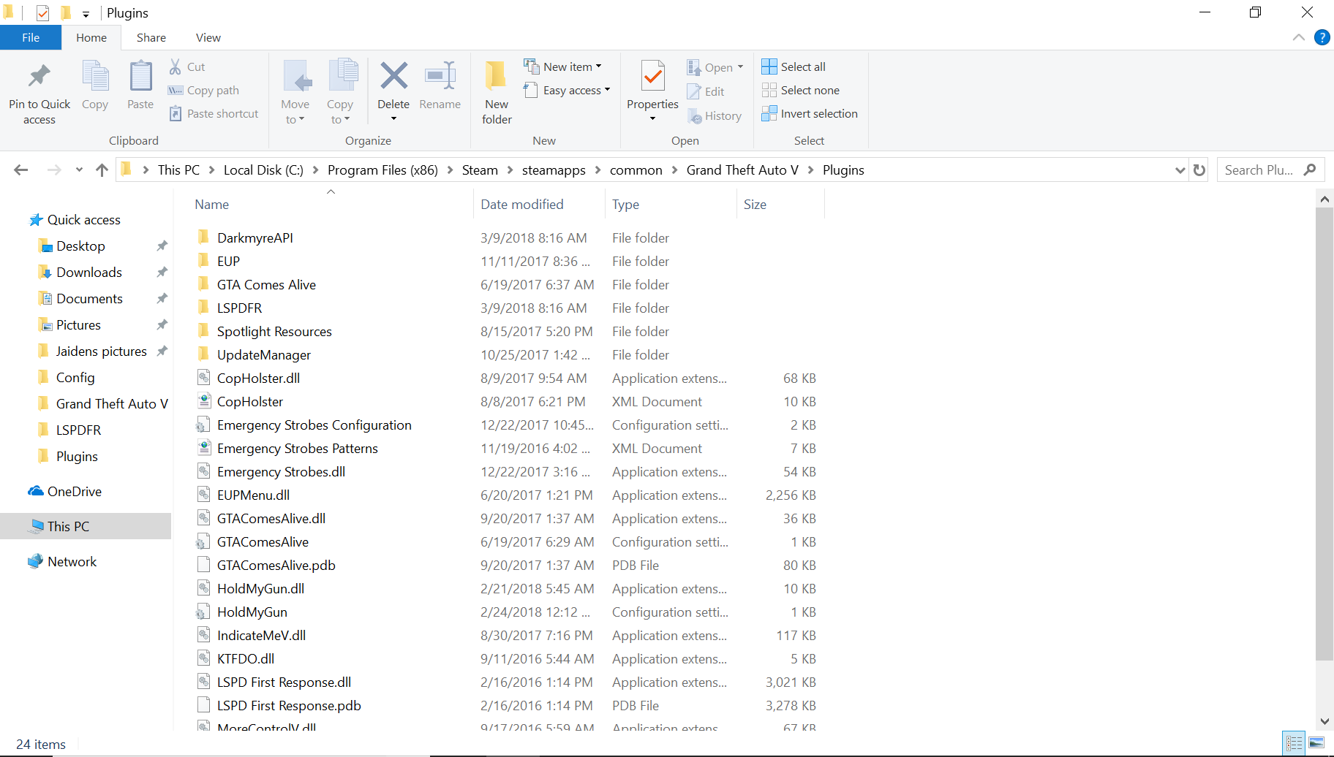Screen dimensions: 1334x757
Task: Click the Delete icon in ribbon
Action: (393, 76)
